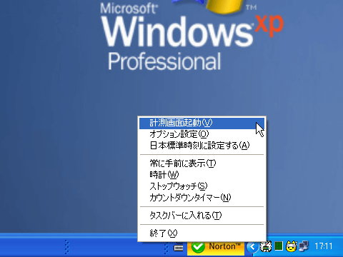
Task: Click 終了(X) to exit the app
Action: click(x=202, y=233)
